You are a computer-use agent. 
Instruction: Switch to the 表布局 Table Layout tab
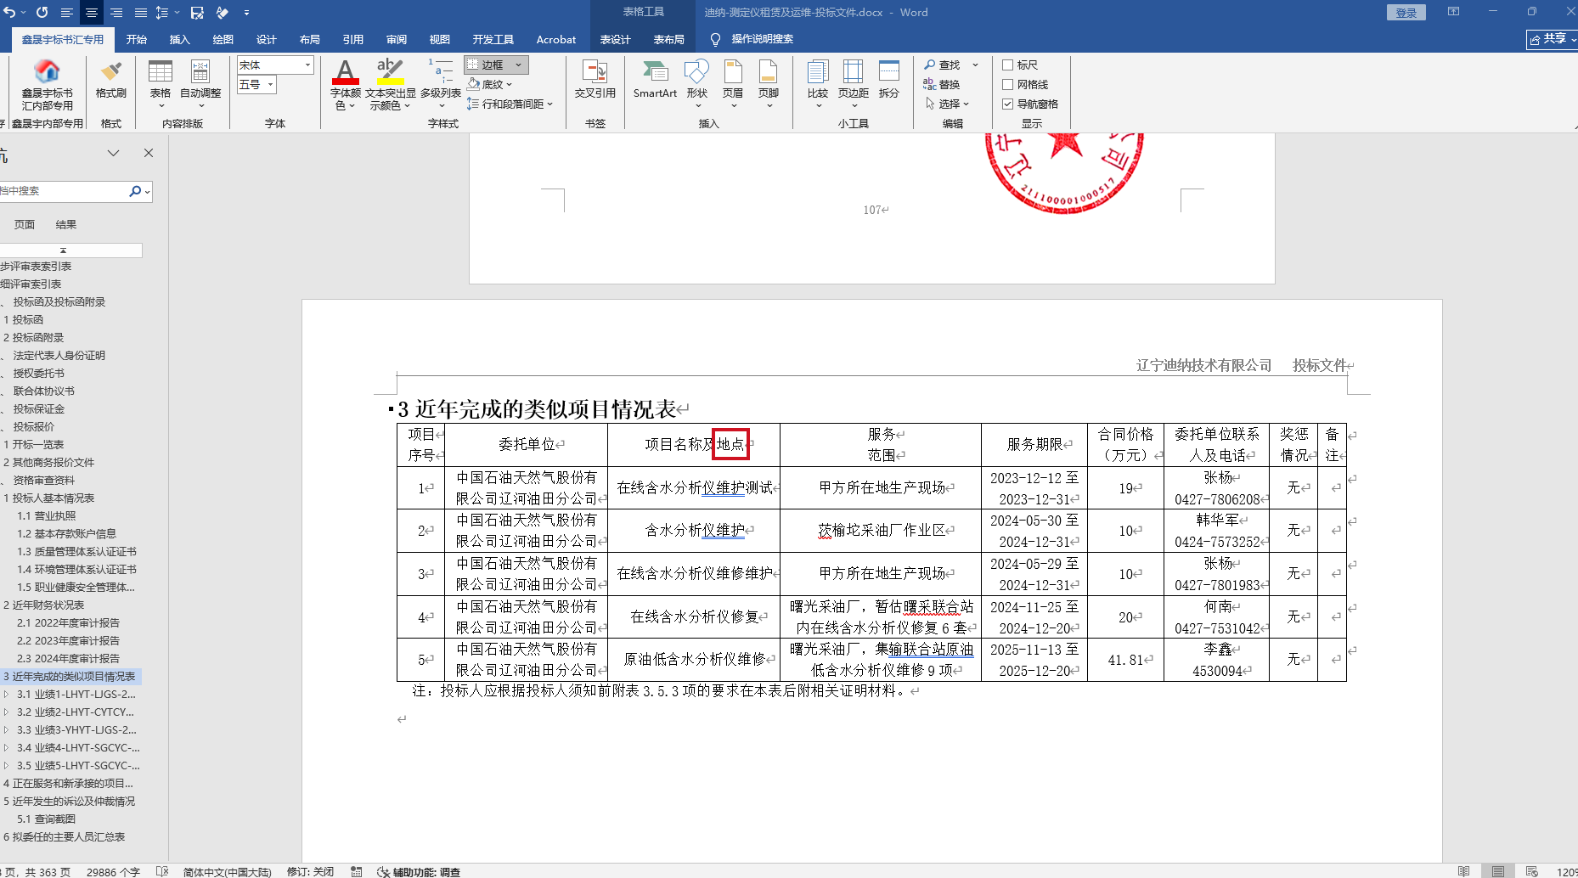pos(668,39)
